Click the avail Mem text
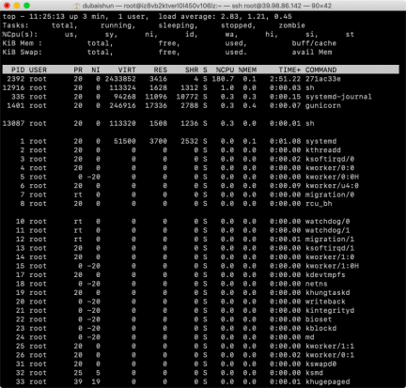 point(312,52)
